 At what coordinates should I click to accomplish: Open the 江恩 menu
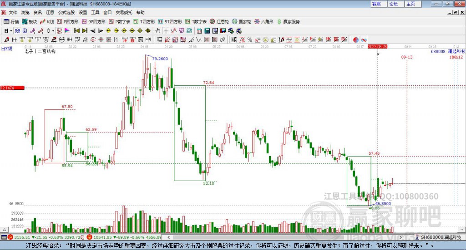[50, 12]
